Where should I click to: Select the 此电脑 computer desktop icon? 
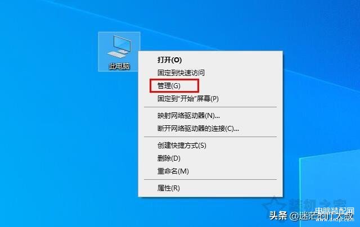pos(119,52)
